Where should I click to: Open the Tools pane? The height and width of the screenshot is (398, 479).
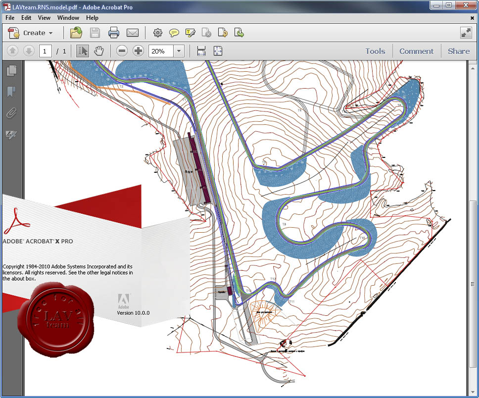pyautogui.click(x=375, y=51)
